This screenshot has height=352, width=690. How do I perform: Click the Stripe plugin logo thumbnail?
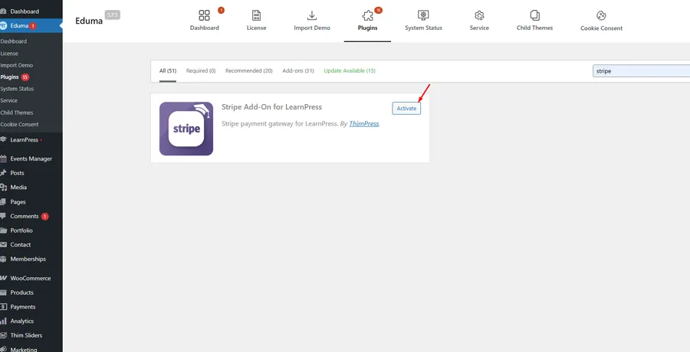[x=186, y=129]
